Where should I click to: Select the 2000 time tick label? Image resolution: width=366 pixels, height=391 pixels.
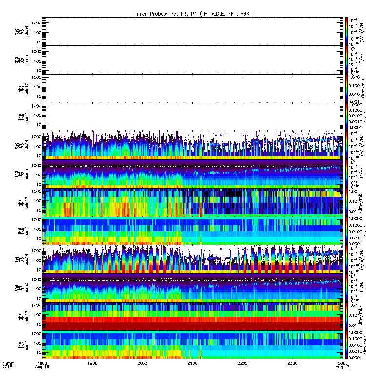point(142,363)
